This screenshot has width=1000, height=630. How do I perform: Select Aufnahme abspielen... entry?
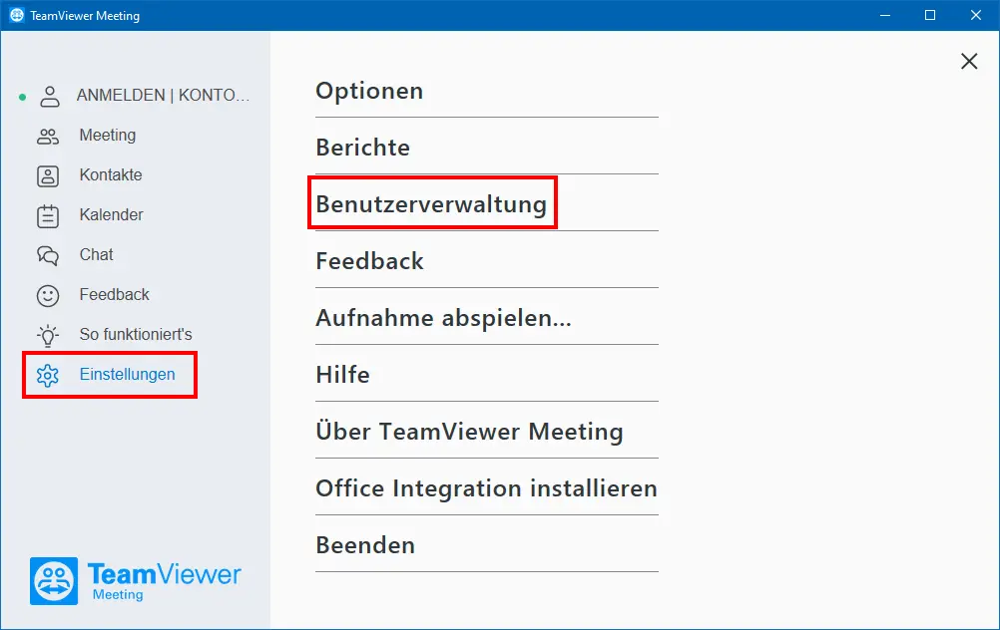tap(487, 318)
